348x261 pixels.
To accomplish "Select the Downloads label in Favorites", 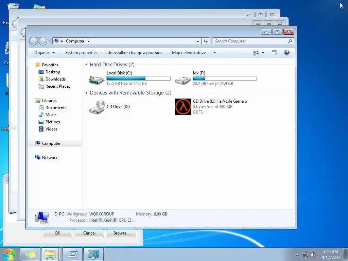I will pyautogui.click(x=55, y=79).
